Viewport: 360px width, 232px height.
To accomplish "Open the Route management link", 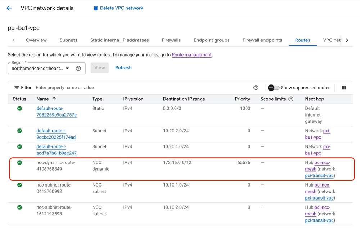I will (x=192, y=55).
